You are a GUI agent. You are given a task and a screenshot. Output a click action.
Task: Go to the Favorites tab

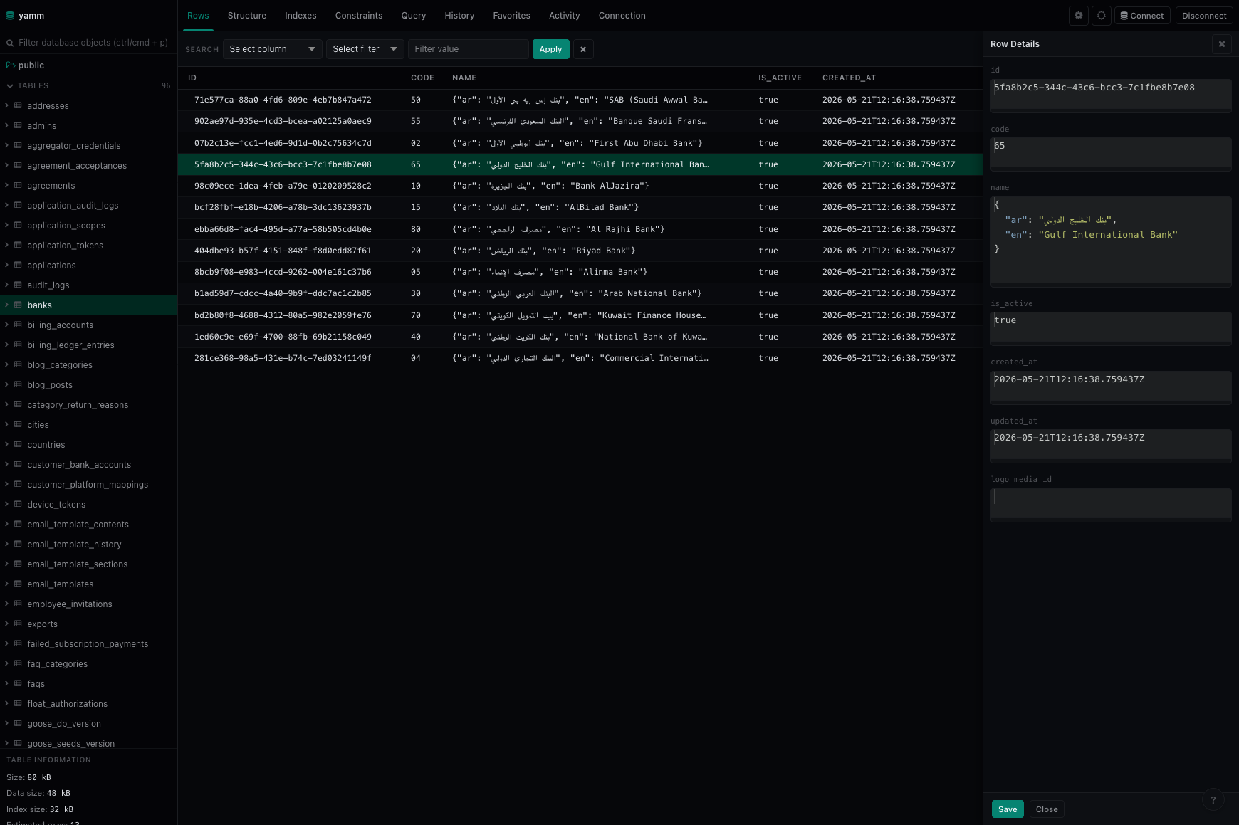tap(511, 15)
